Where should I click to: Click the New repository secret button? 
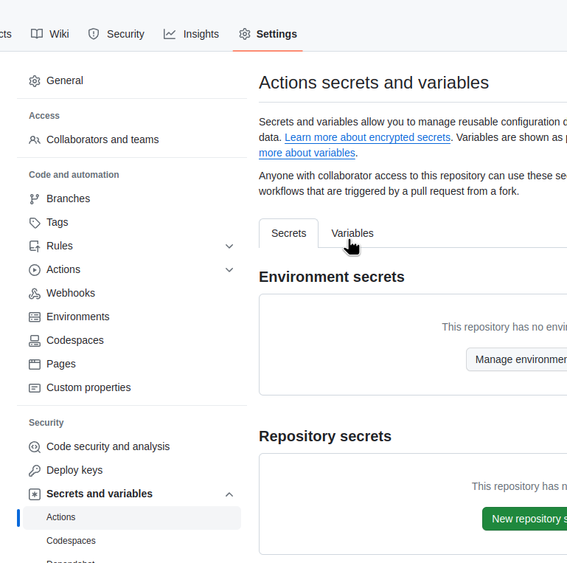[x=524, y=519]
